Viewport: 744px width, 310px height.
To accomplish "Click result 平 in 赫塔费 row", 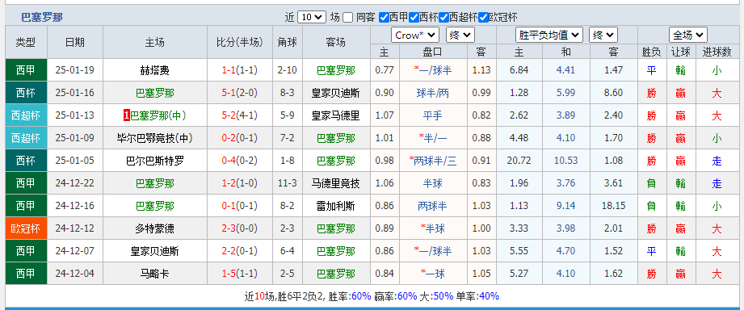I will pyautogui.click(x=651, y=70).
